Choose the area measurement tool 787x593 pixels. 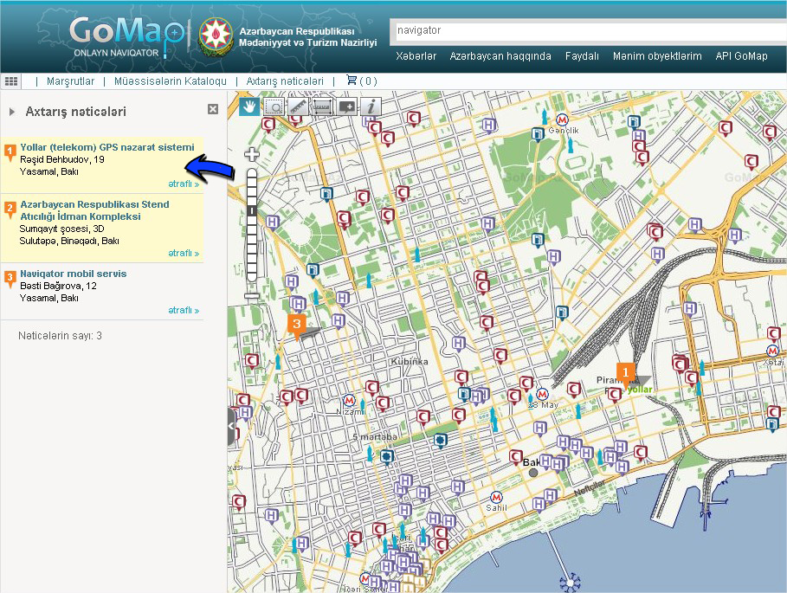pyautogui.click(x=323, y=106)
